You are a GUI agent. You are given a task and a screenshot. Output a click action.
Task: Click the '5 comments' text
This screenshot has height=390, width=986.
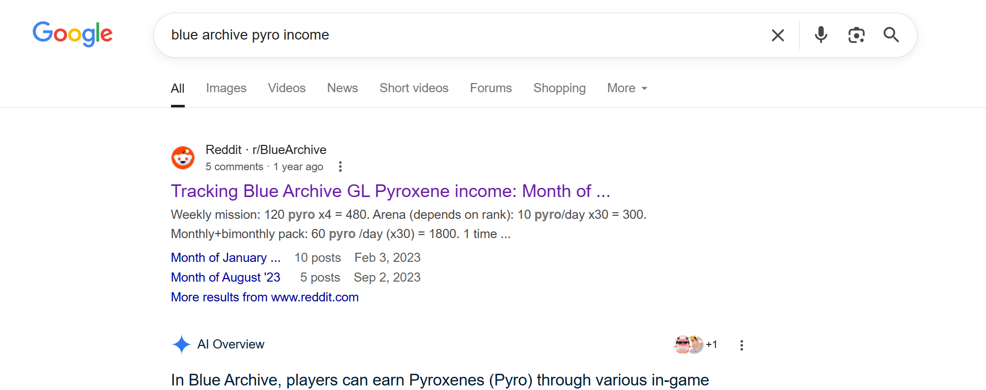234,167
